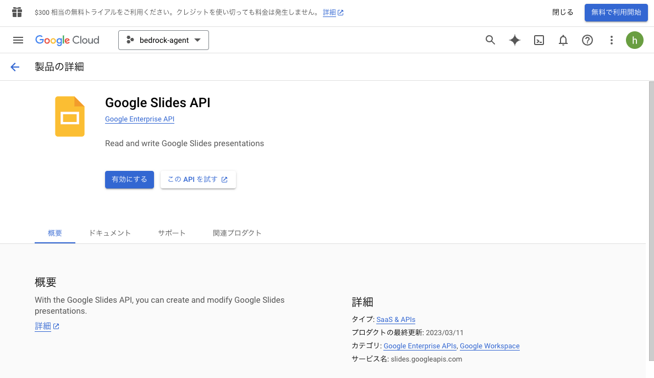Switch to the ドキュメント tab
Screen dimensions: 654x378
[109, 232]
